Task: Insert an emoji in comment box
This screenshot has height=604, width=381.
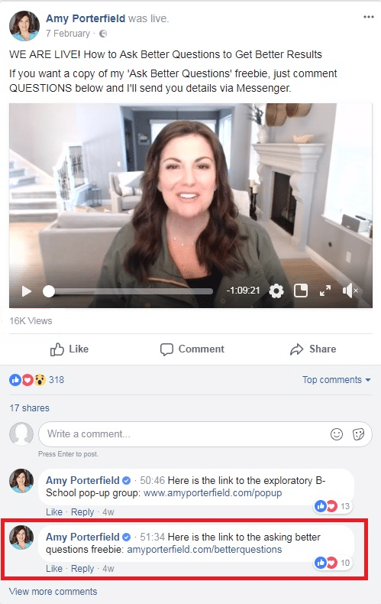Action: coord(337,434)
